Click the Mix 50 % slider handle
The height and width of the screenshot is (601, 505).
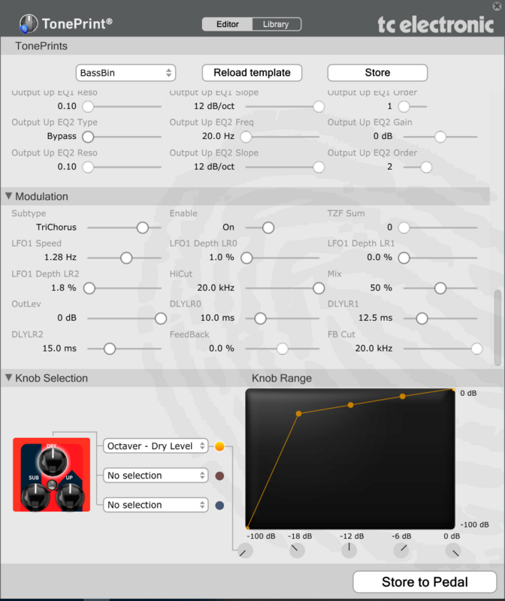[x=440, y=288]
